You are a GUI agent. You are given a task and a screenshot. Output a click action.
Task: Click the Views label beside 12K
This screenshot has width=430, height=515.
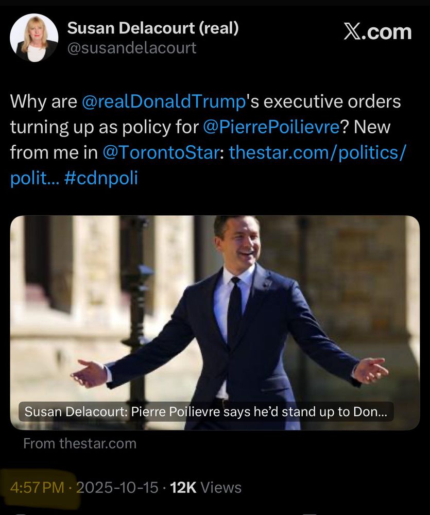(220, 487)
